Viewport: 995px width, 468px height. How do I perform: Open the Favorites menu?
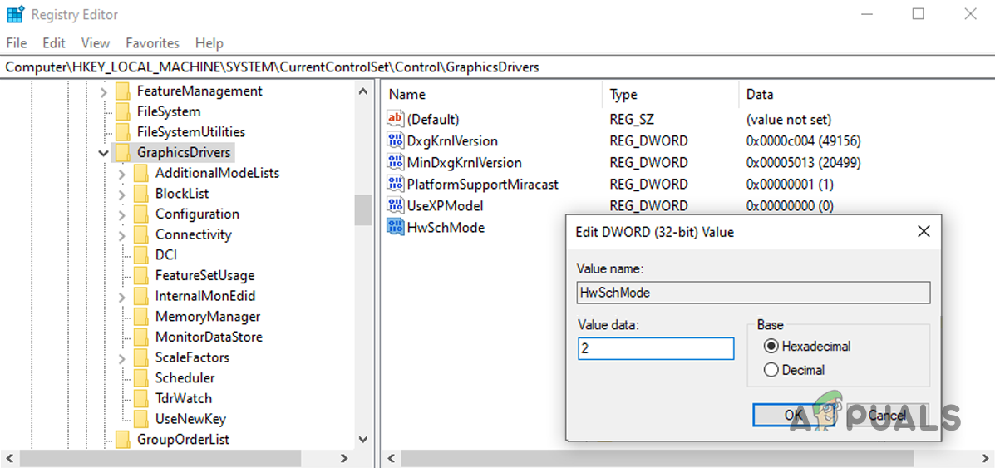tap(152, 43)
